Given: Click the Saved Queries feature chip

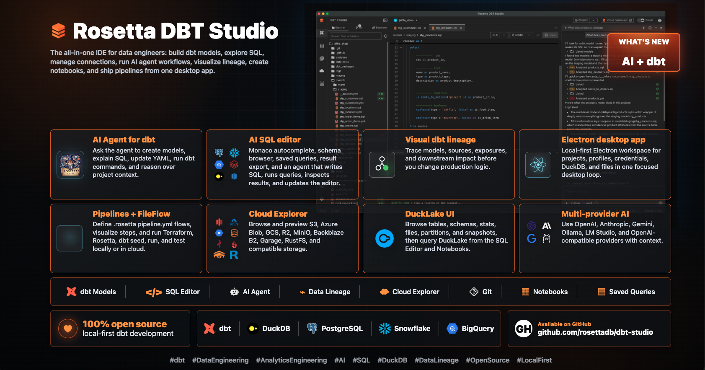Looking at the screenshot, I should pyautogui.click(x=626, y=292).
